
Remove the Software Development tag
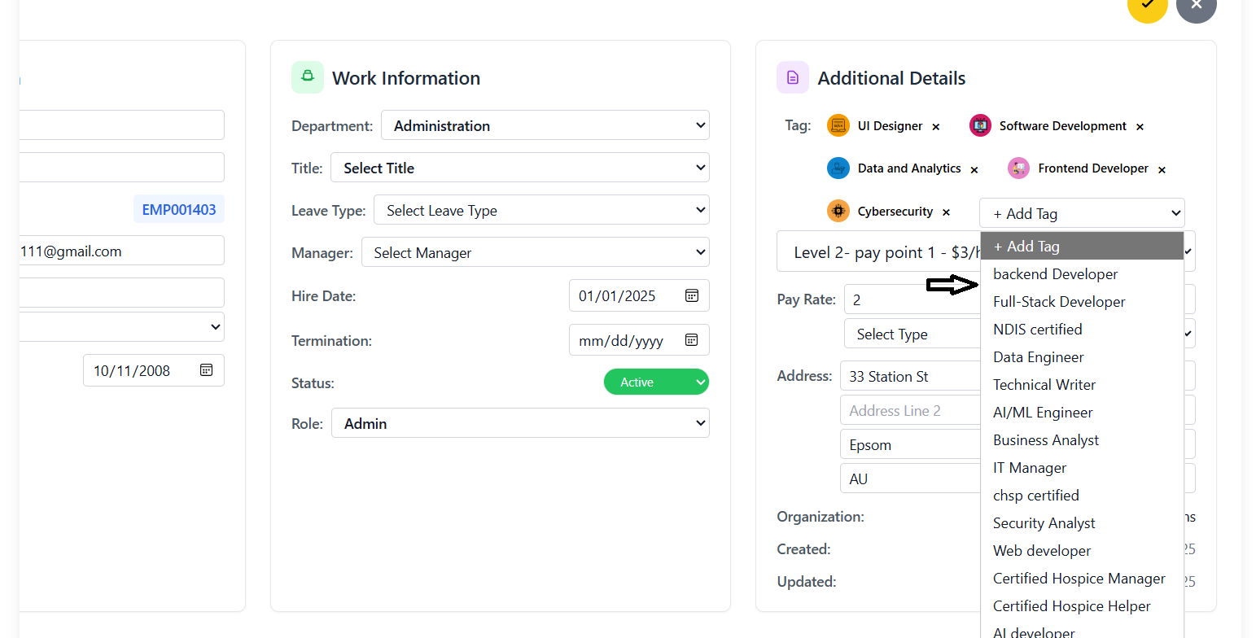1140,127
